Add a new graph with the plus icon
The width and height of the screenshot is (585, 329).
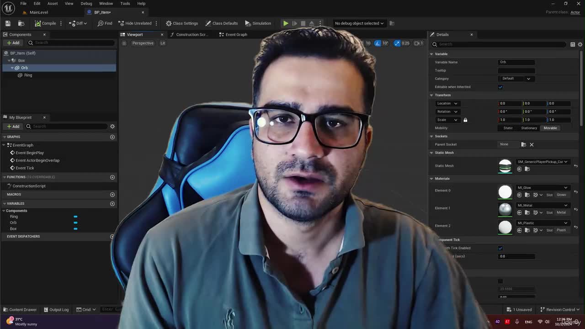[x=112, y=137]
